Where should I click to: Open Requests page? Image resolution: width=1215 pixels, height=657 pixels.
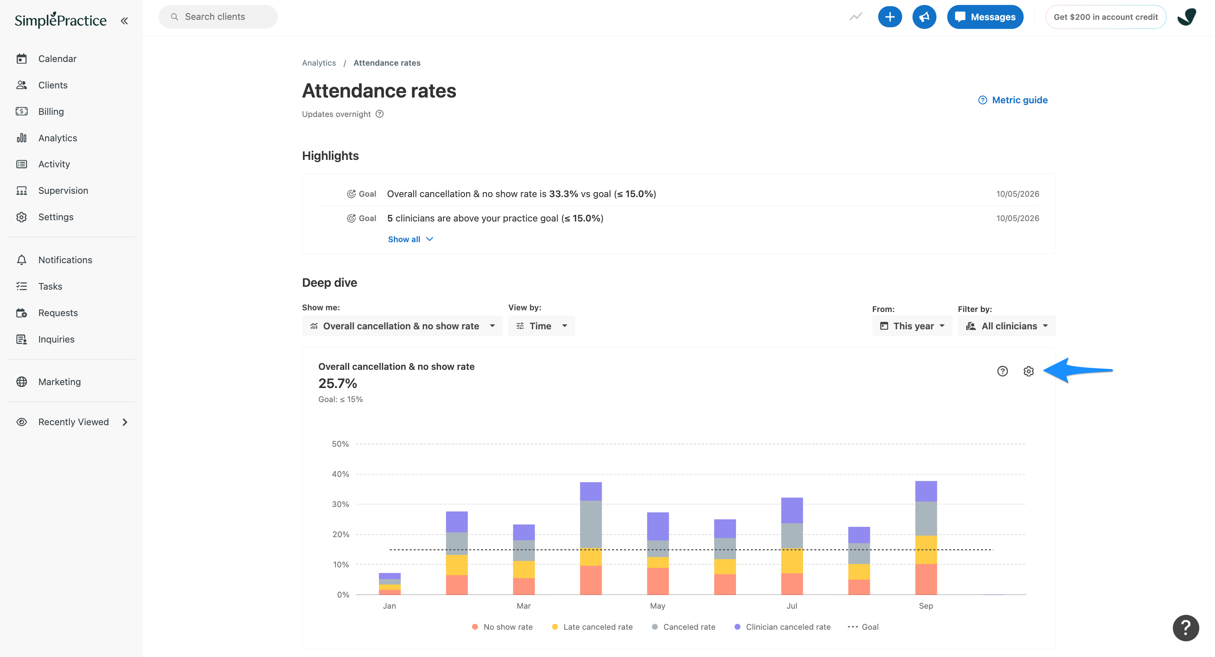pos(57,313)
